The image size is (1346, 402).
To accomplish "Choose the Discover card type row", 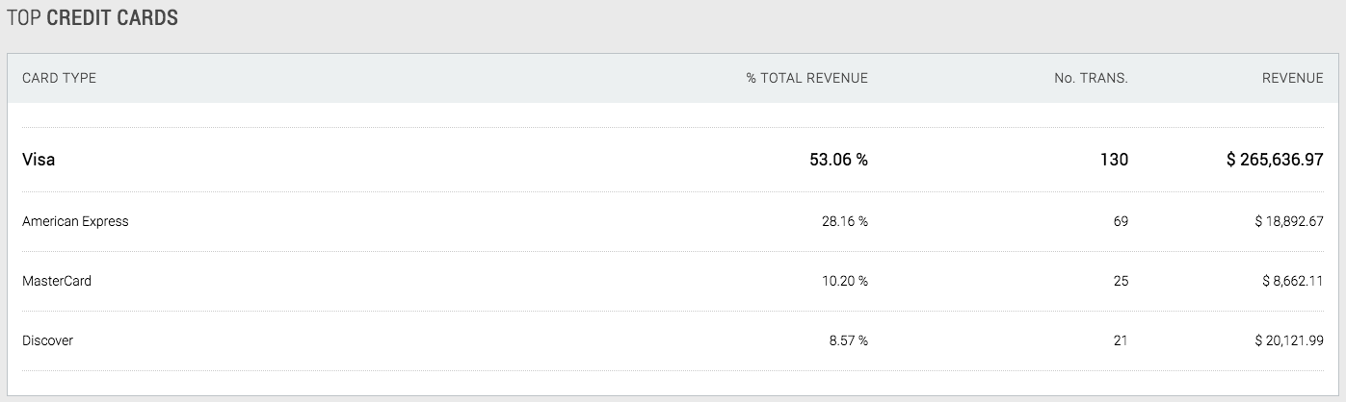I will [x=47, y=340].
